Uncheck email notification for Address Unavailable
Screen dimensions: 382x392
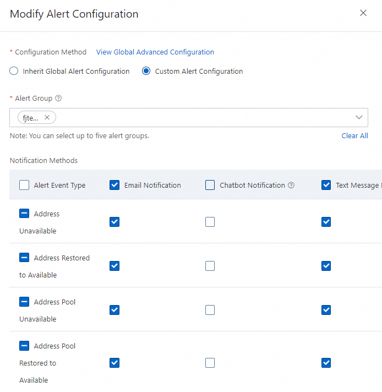[114, 222]
